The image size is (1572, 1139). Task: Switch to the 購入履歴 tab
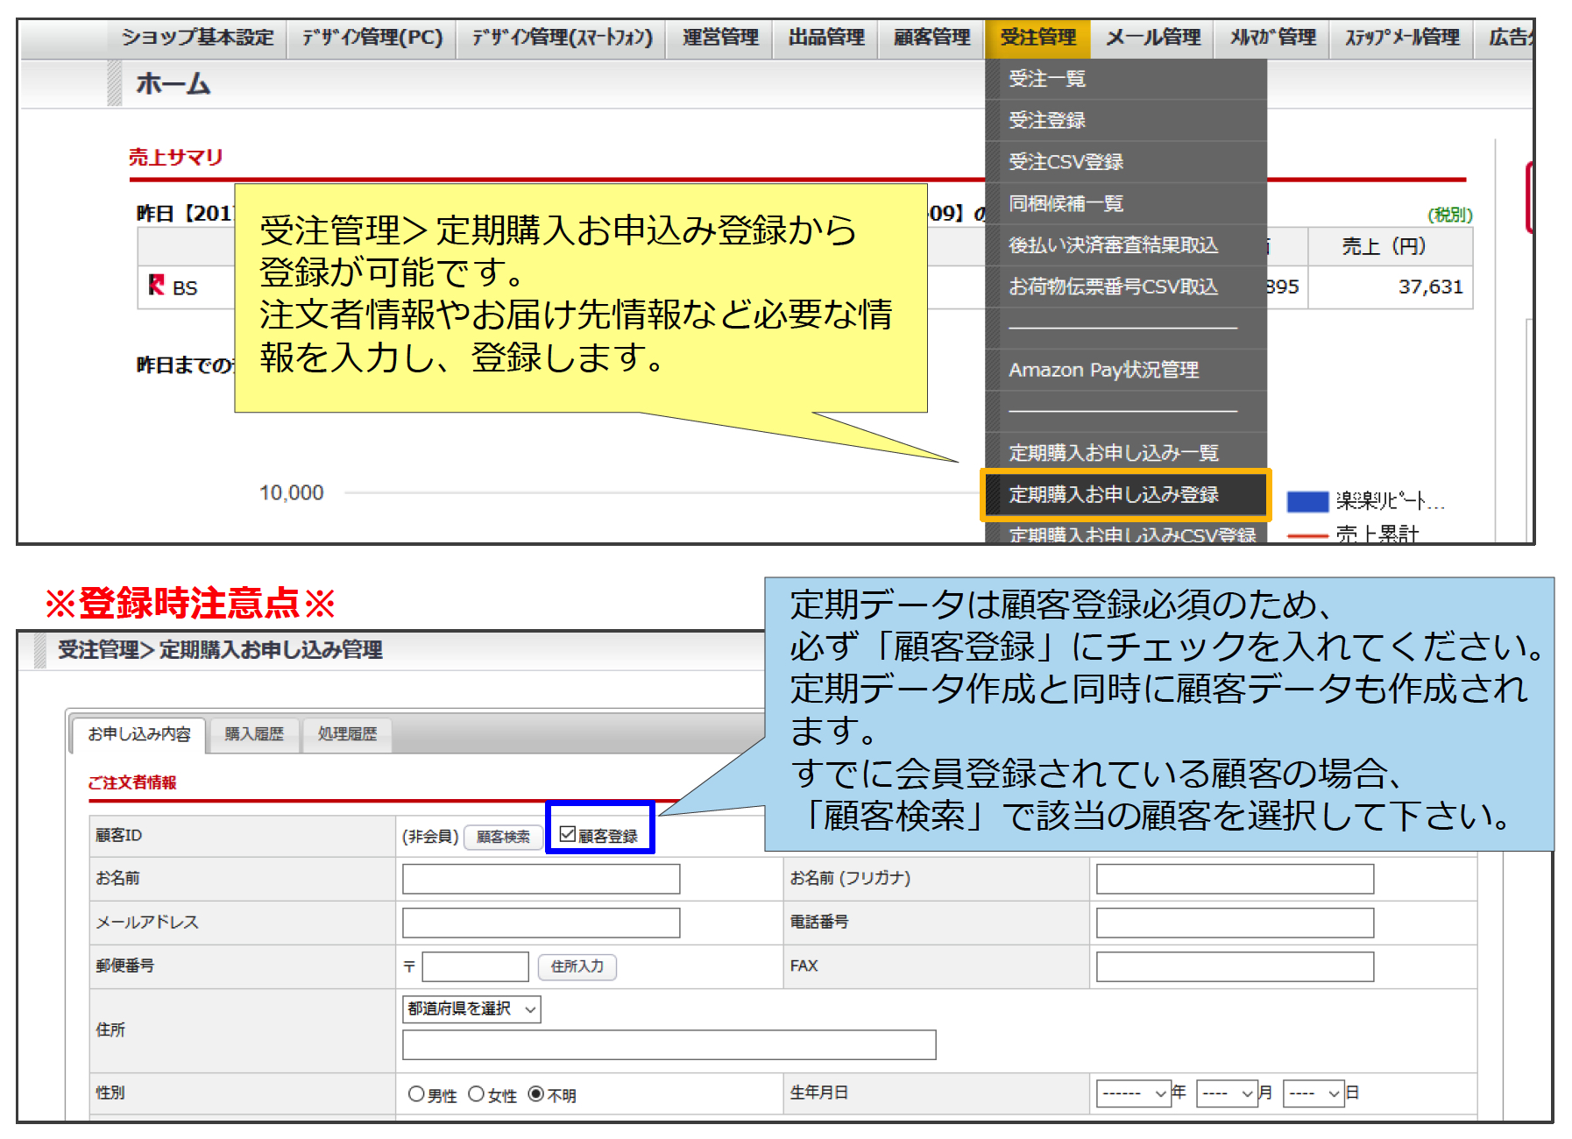[x=254, y=734]
